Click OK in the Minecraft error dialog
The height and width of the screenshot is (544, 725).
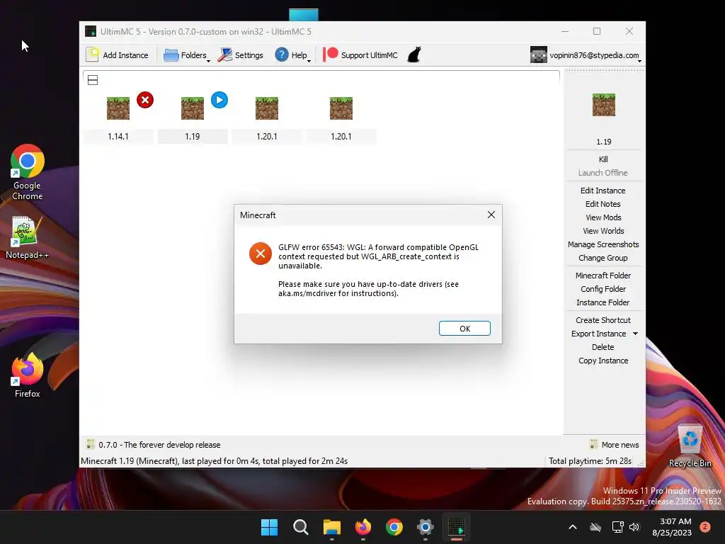464,329
